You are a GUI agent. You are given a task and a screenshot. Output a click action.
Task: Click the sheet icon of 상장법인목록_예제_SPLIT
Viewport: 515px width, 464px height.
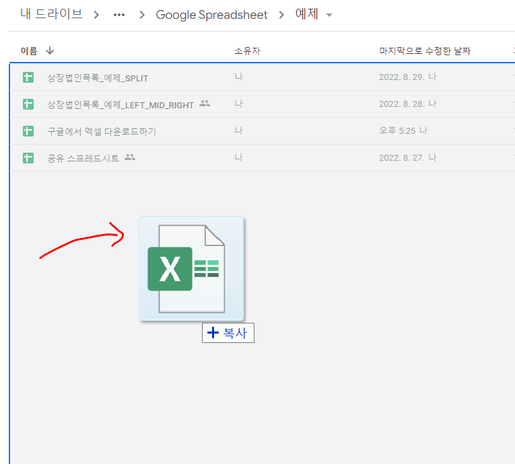pyautogui.click(x=28, y=77)
